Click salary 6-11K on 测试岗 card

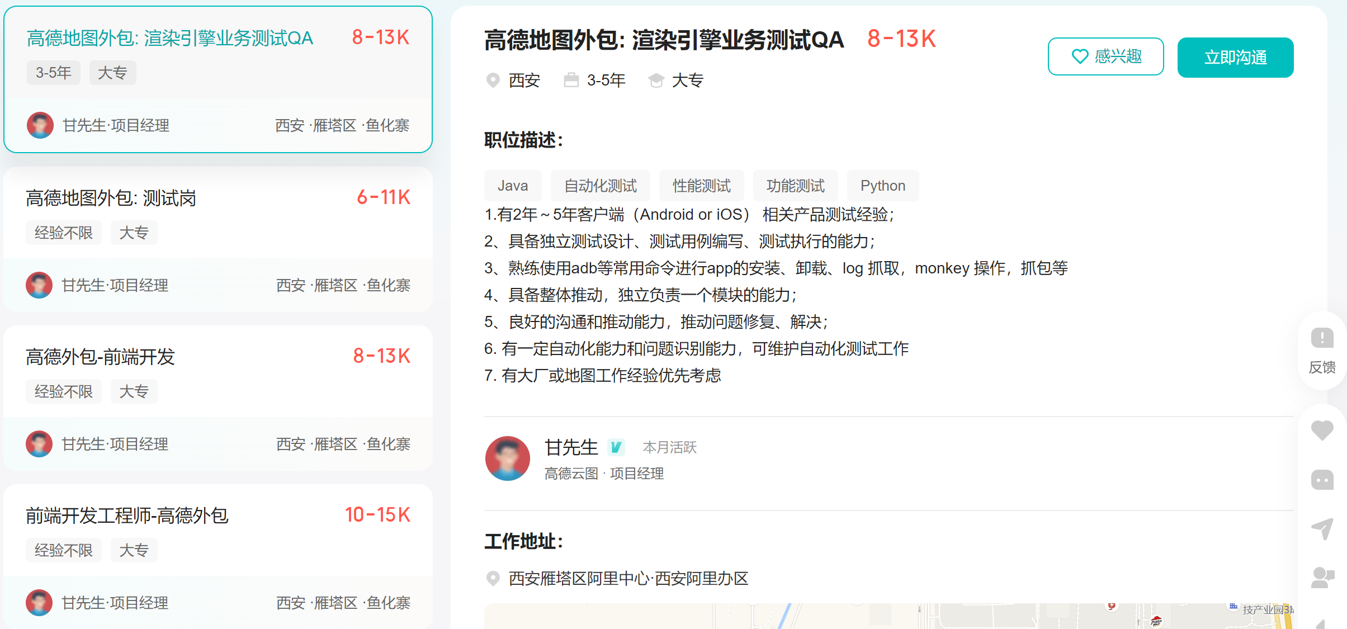(384, 197)
